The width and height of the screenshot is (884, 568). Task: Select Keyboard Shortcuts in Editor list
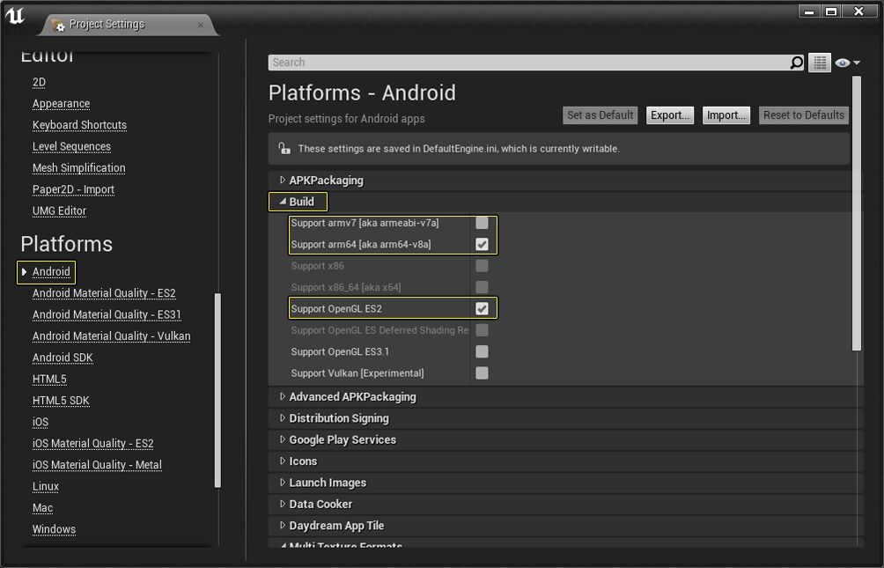pyautogui.click(x=79, y=125)
